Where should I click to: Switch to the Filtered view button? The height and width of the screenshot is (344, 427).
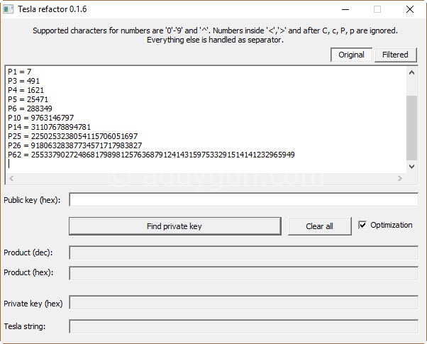(x=395, y=55)
